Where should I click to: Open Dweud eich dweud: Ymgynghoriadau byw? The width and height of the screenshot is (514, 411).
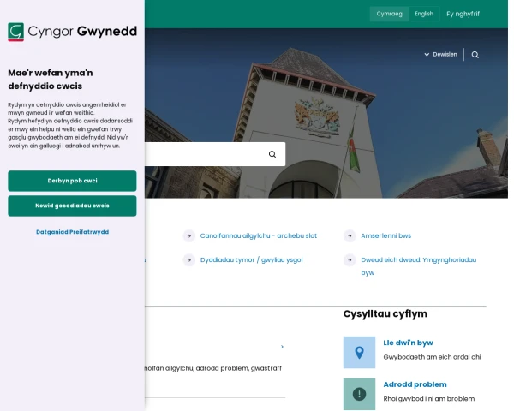pyautogui.click(x=419, y=266)
